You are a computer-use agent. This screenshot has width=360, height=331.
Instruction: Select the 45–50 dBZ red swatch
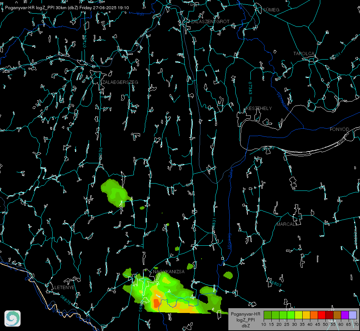322,315
